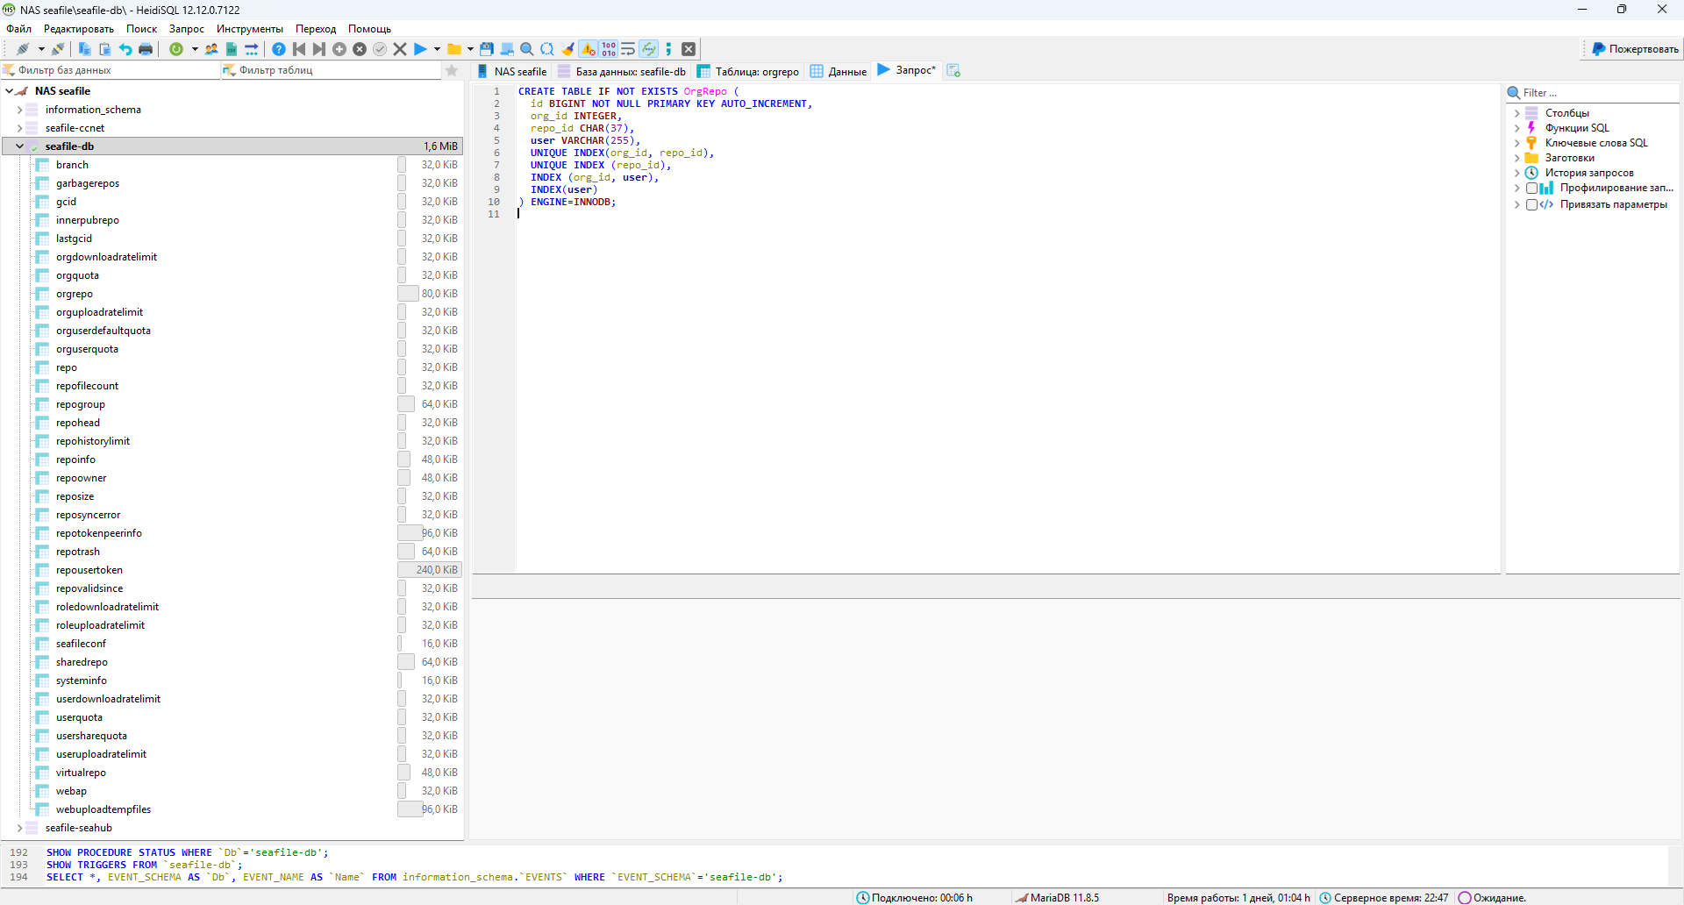Click the Пожертвовать donate button
This screenshot has height=905, width=1684.
pyautogui.click(x=1635, y=49)
